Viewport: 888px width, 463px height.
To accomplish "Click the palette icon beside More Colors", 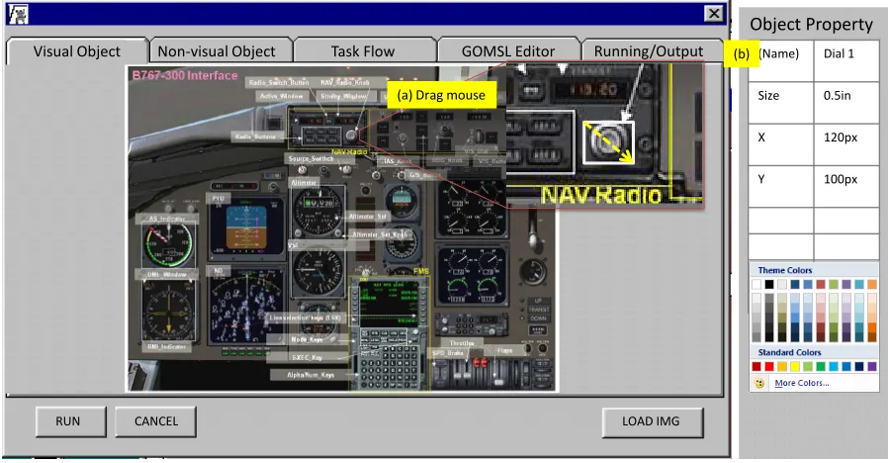I will [x=759, y=383].
